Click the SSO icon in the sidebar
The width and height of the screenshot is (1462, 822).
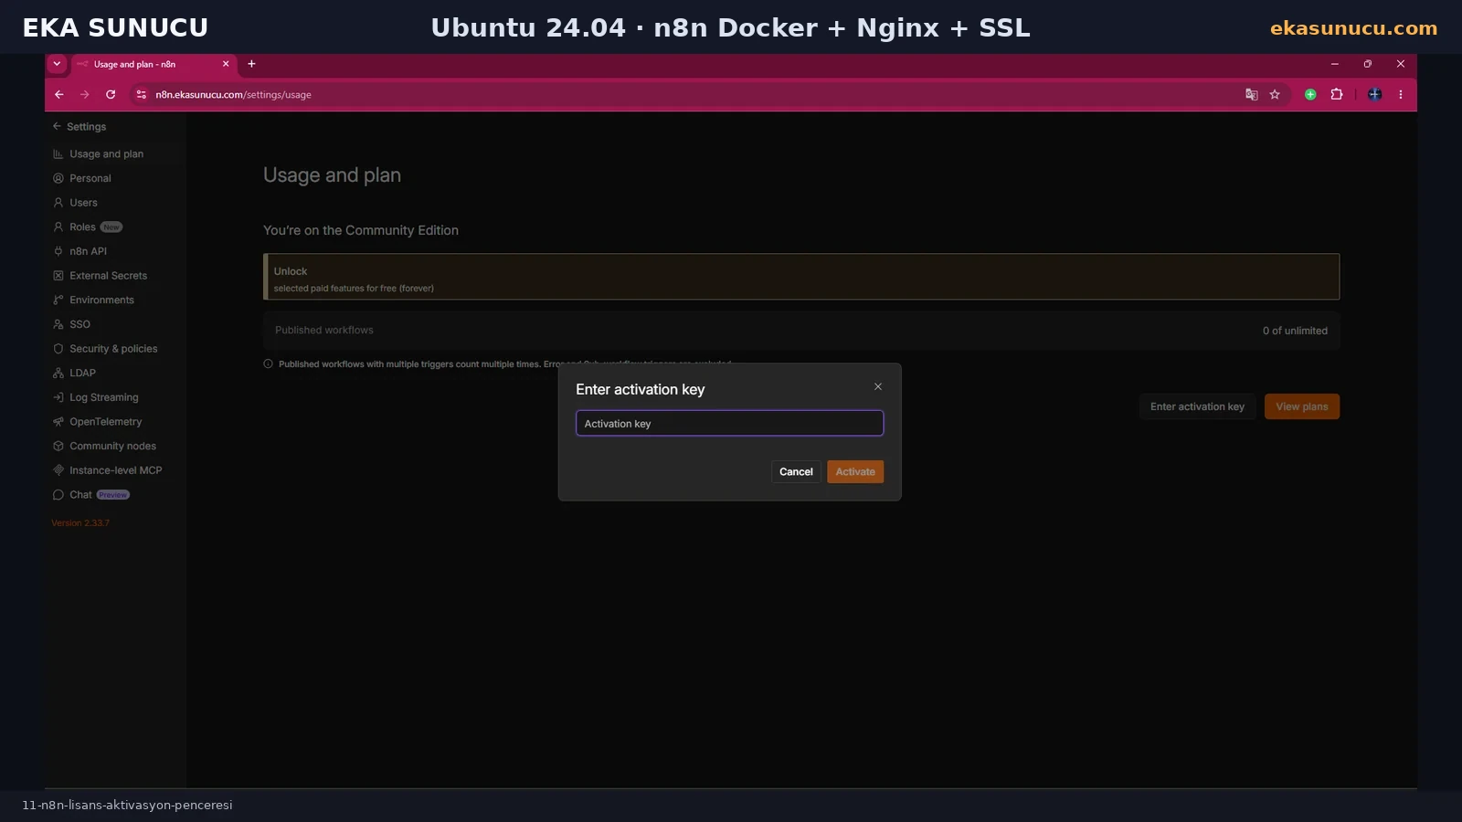tap(58, 324)
